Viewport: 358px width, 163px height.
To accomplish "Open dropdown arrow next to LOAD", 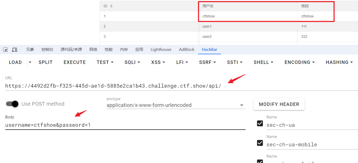I will coord(30,62).
